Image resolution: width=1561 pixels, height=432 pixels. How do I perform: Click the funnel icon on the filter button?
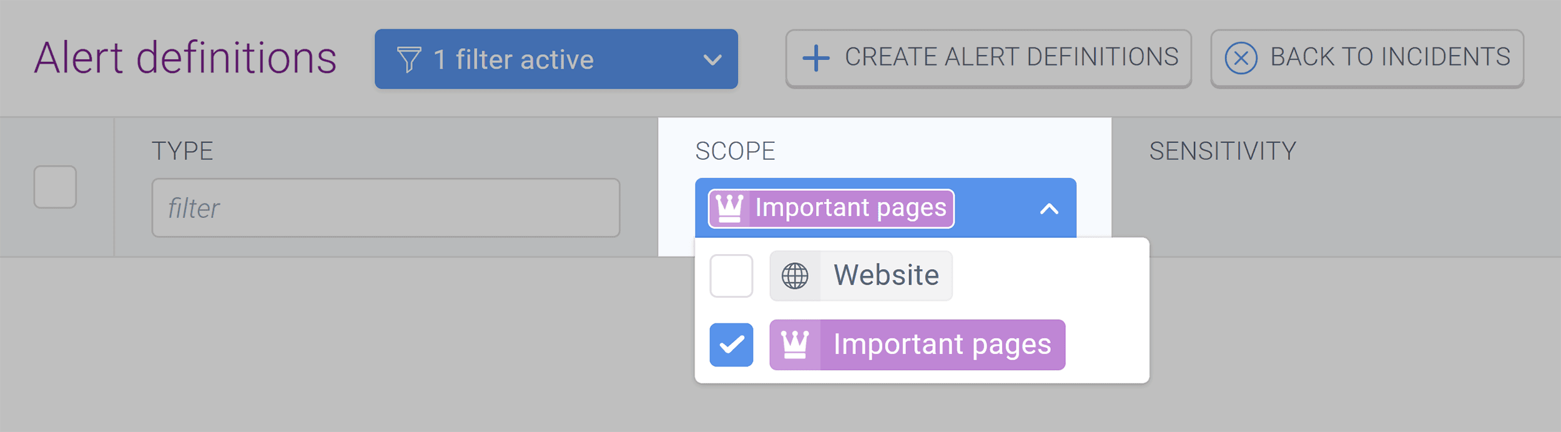pos(409,59)
